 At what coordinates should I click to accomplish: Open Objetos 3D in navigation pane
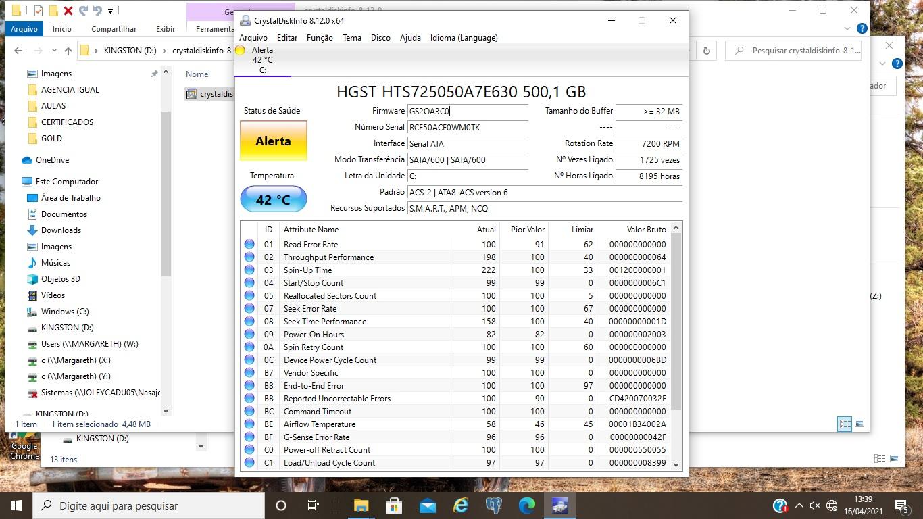tap(61, 279)
